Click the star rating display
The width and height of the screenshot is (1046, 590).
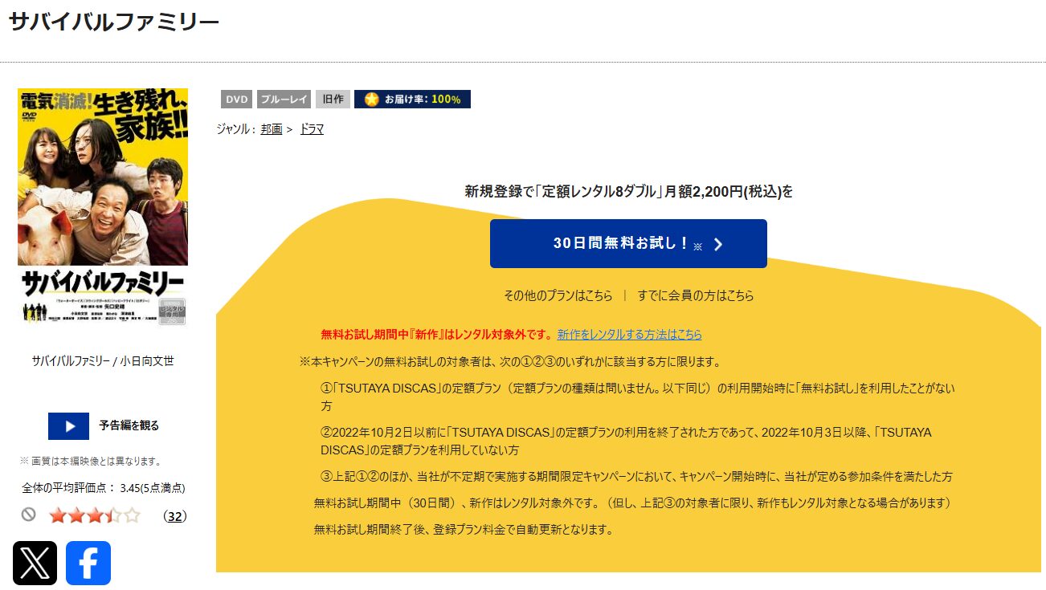tap(95, 515)
